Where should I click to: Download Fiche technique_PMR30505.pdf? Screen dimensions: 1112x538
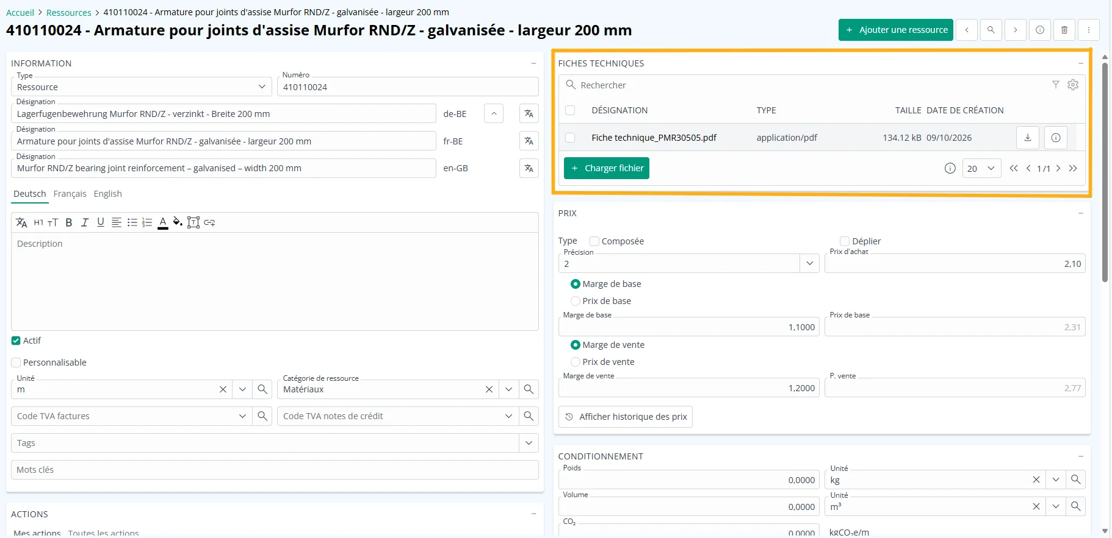coord(1028,138)
